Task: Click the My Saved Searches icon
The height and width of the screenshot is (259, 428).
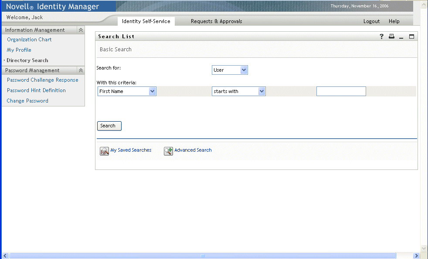Action: [104, 151]
